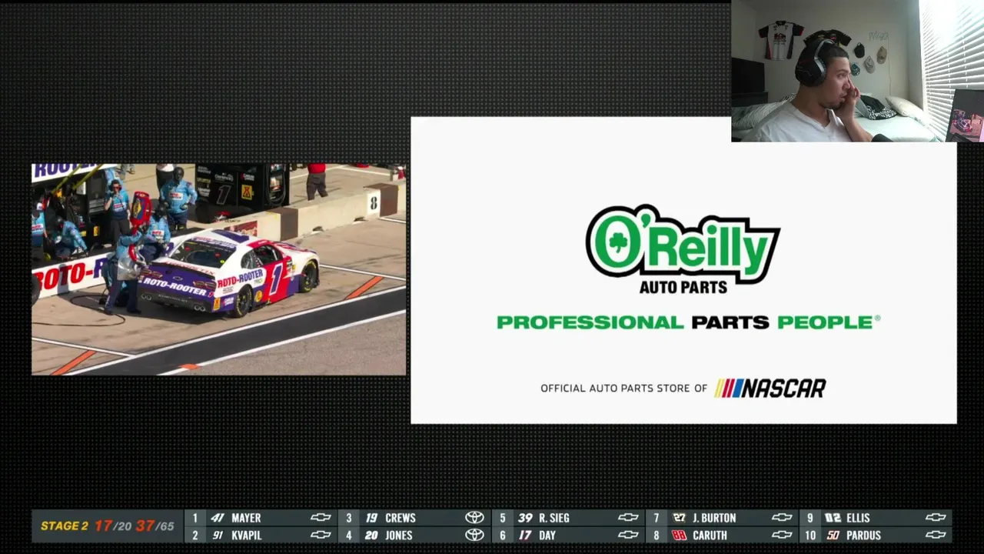
Task: Click the Toyota logo next to JONES
Action: click(x=474, y=535)
